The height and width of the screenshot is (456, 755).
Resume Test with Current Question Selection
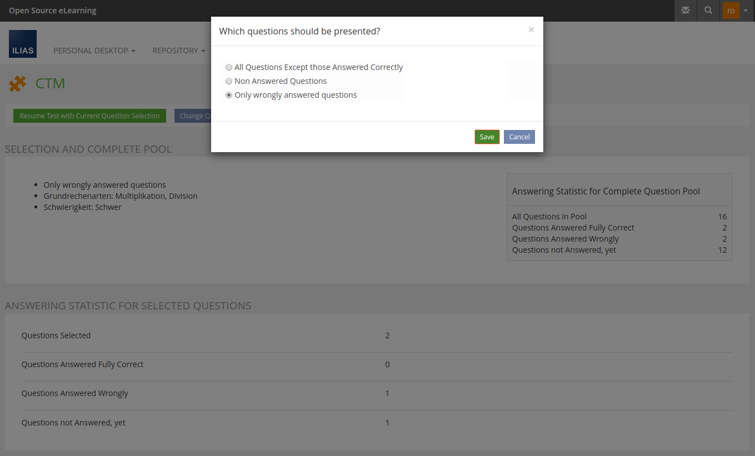click(89, 116)
